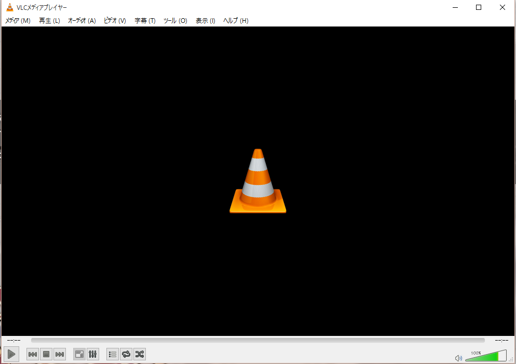Toggle loop repeat mode
The image size is (516, 364).
(x=126, y=354)
